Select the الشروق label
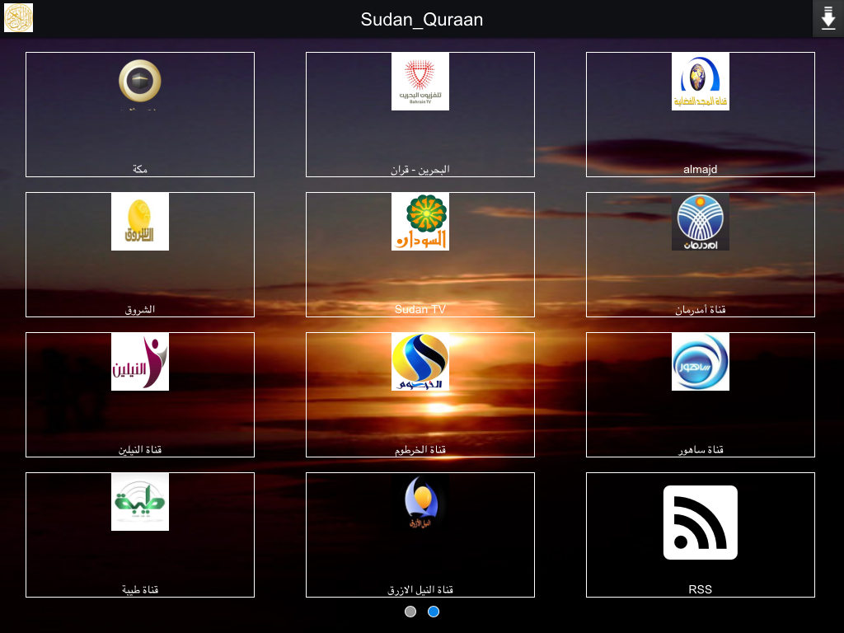The width and height of the screenshot is (844, 633). click(140, 310)
